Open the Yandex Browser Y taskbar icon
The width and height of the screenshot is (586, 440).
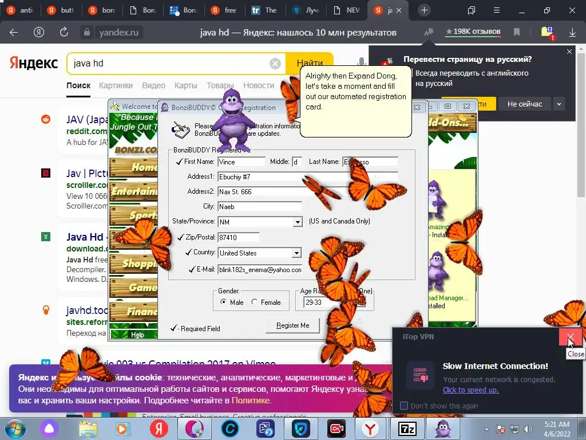point(370,429)
